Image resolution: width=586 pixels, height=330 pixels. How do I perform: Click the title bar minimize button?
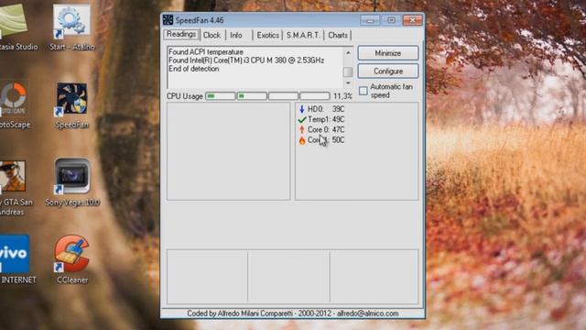(x=370, y=20)
